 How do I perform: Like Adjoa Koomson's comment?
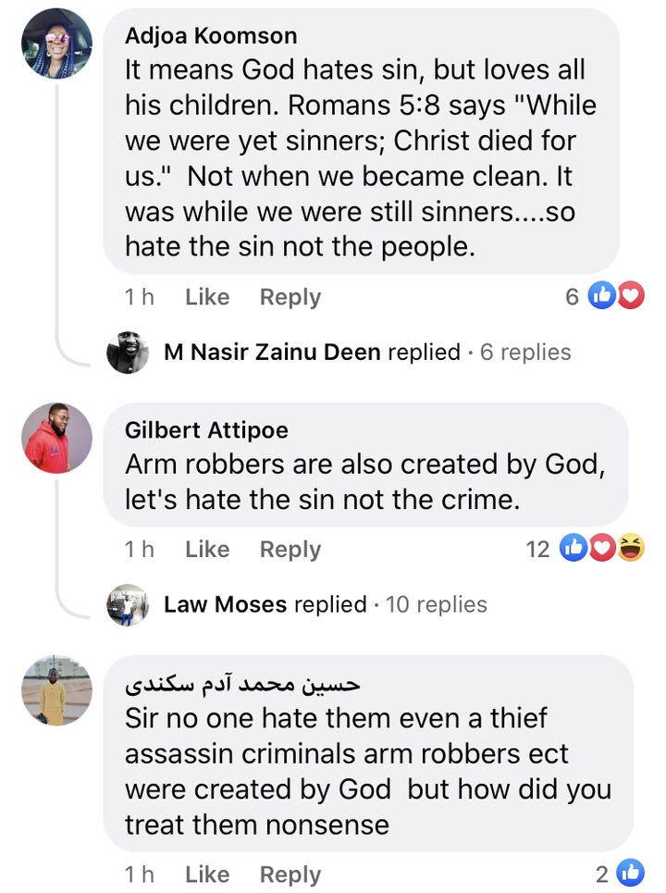coord(207,297)
